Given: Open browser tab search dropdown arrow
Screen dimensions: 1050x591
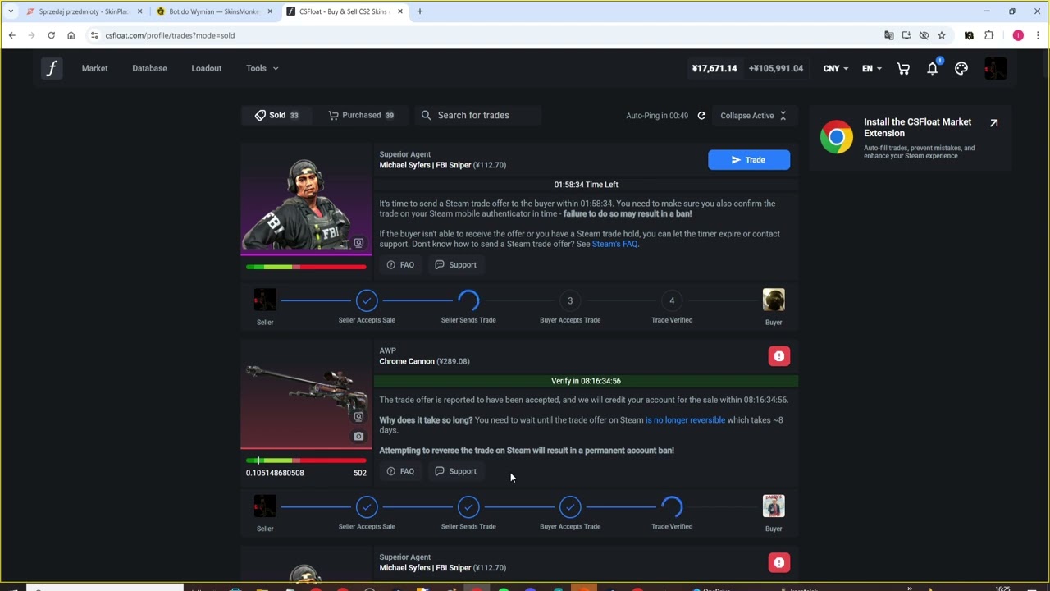Looking at the screenshot, I should point(11,11).
